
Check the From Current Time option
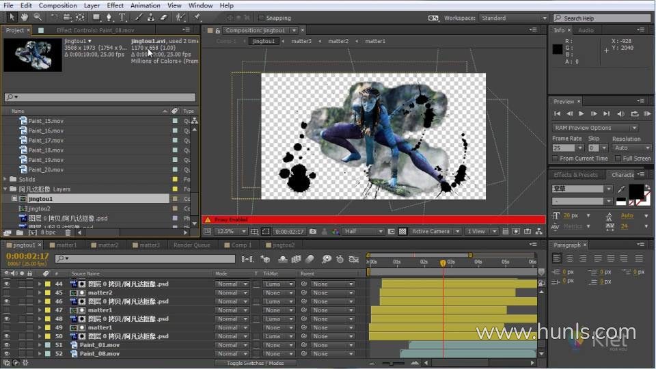(x=555, y=158)
